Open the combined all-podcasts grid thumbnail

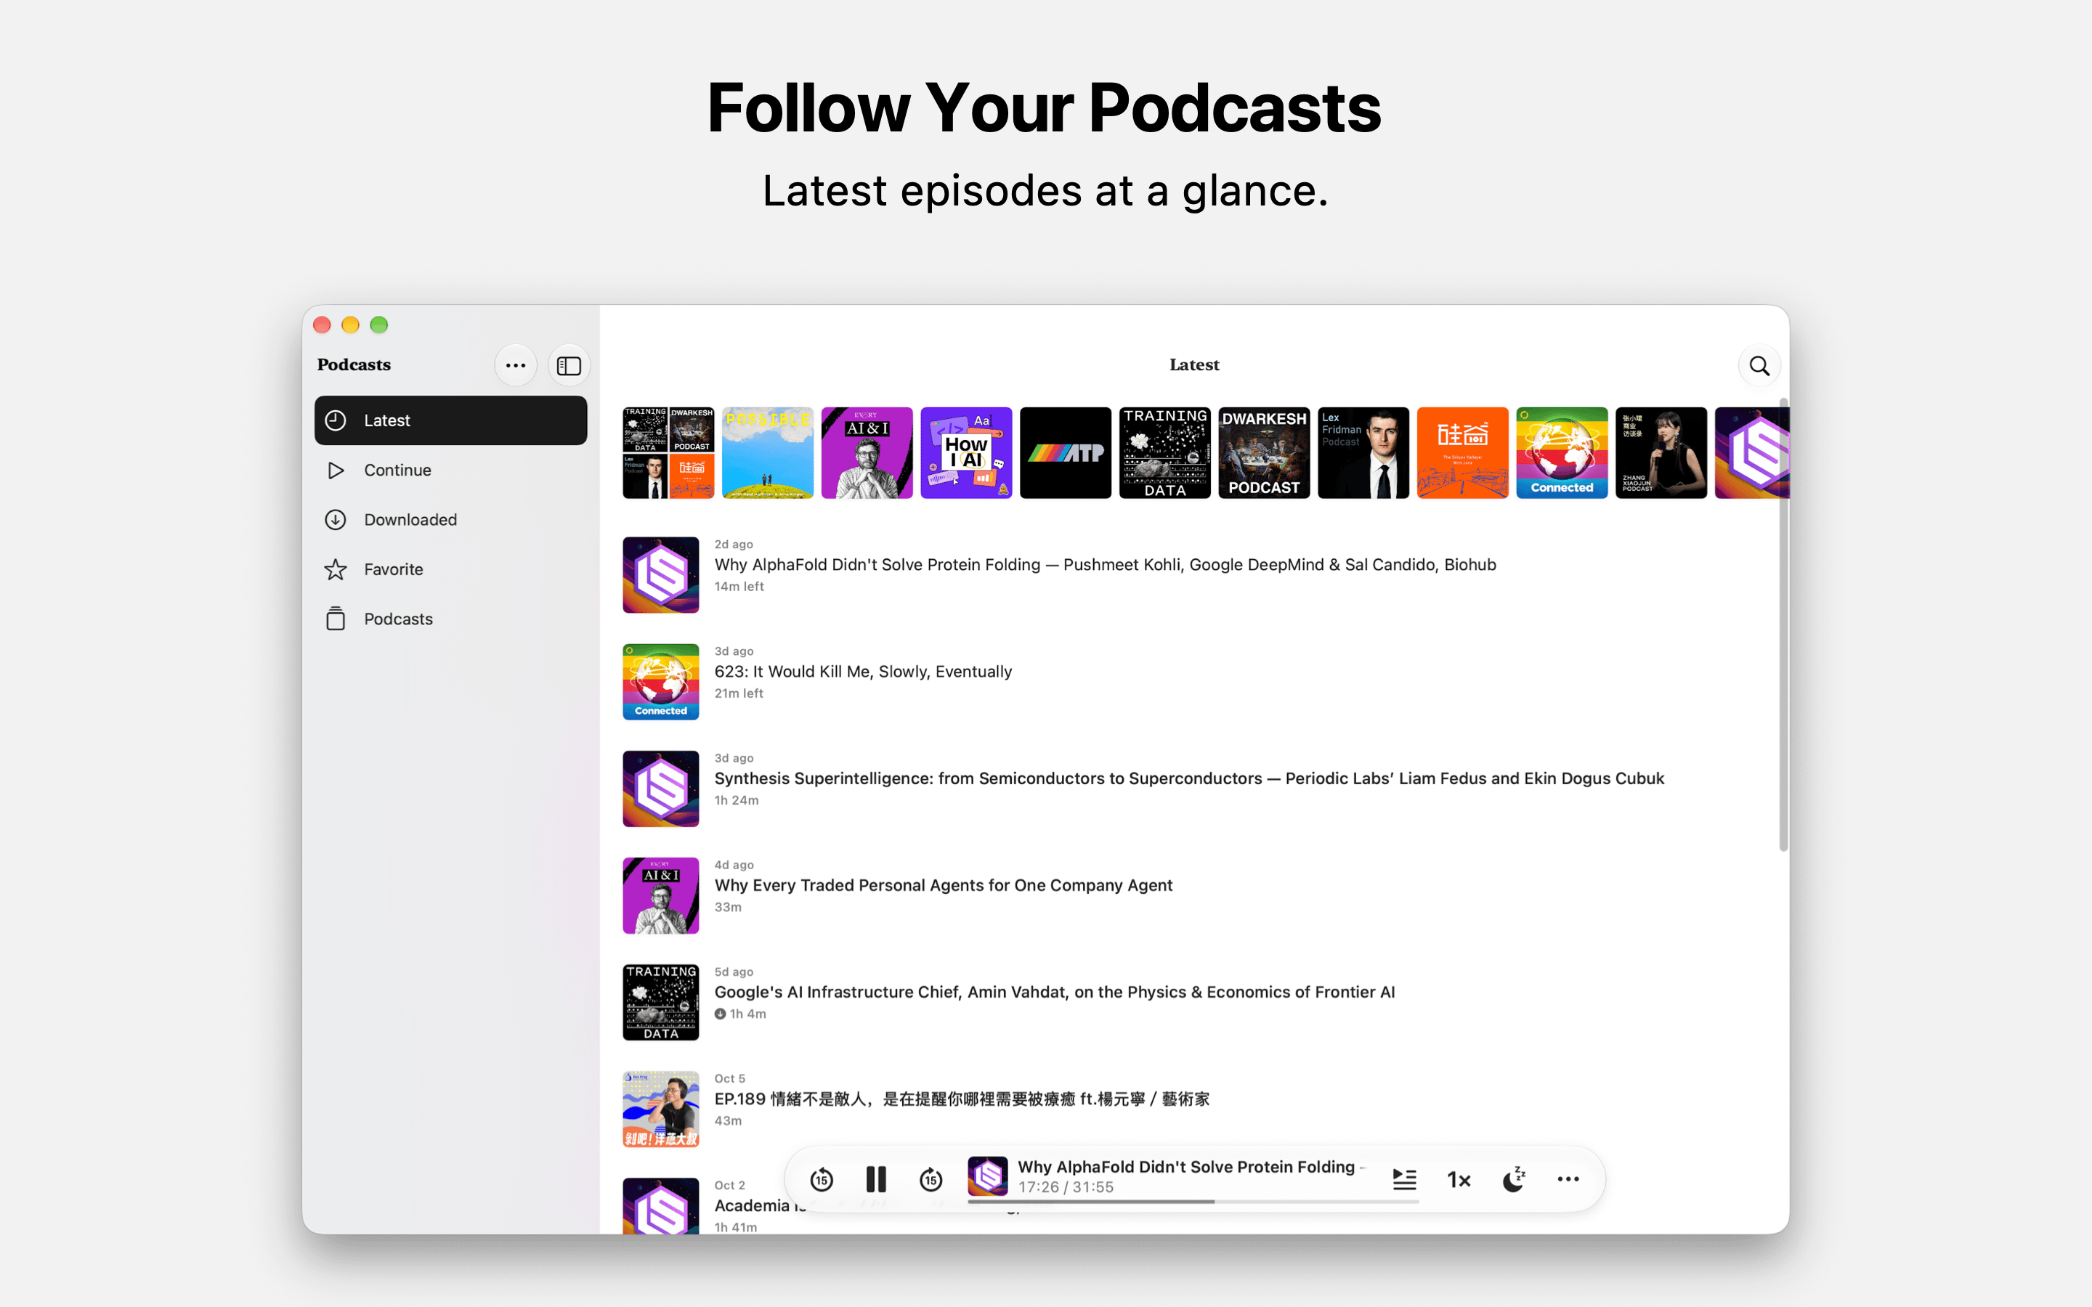coord(668,453)
